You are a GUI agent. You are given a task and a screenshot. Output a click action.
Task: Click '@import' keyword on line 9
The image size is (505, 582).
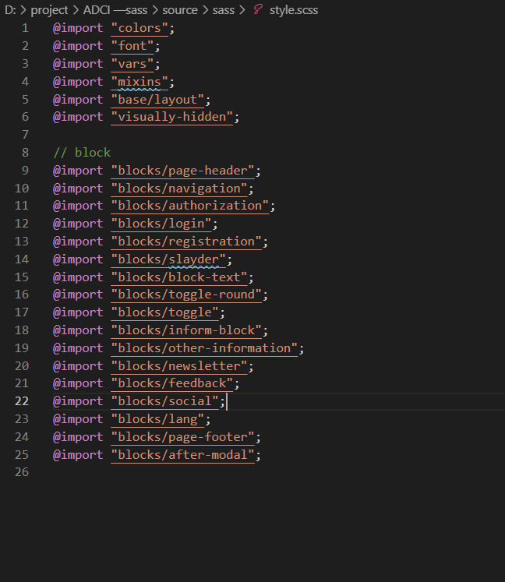click(78, 171)
